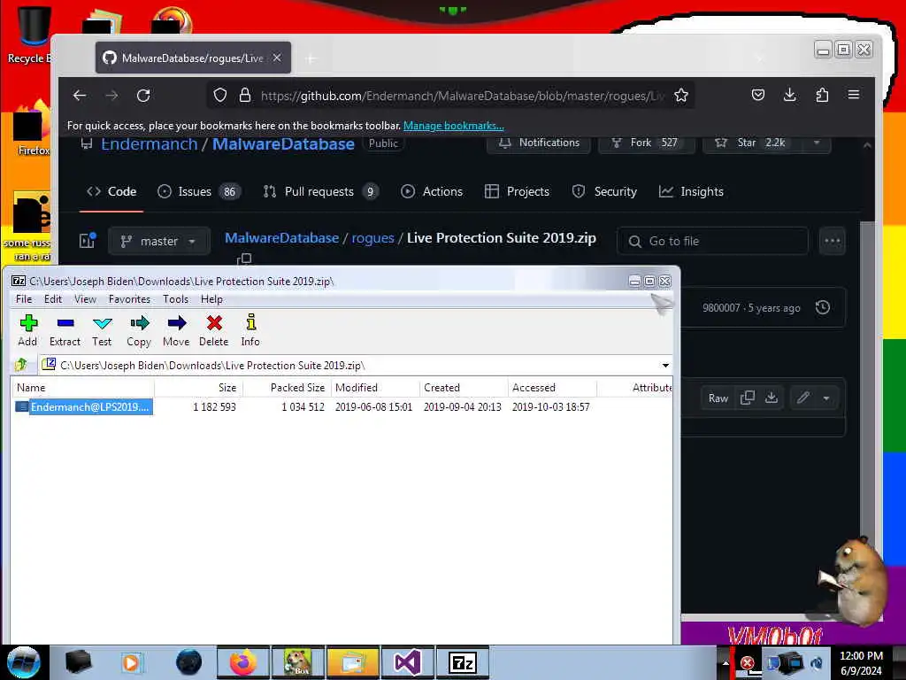Sort by Modified column header
The image size is (906, 680).
tap(375, 388)
